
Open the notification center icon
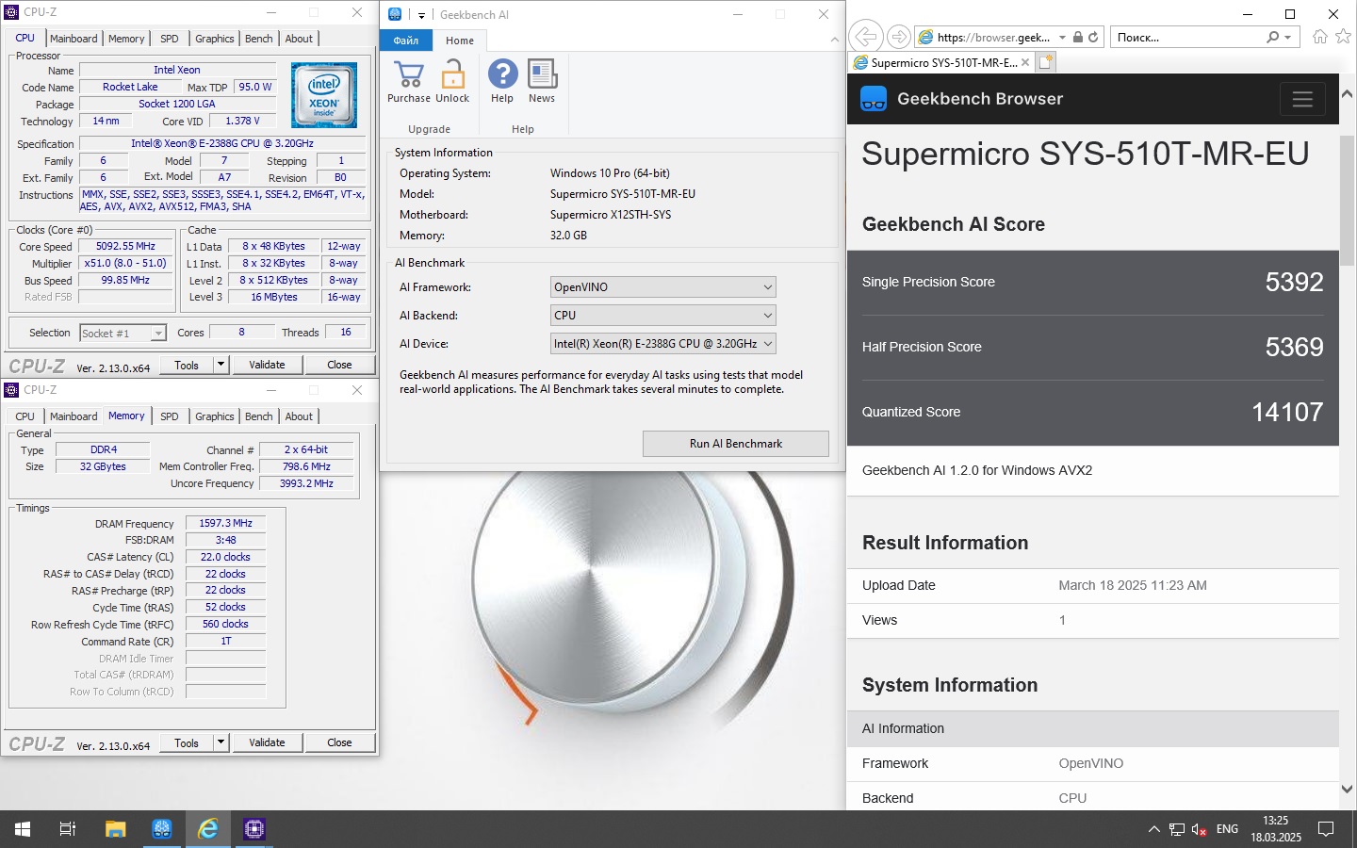(1326, 829)
